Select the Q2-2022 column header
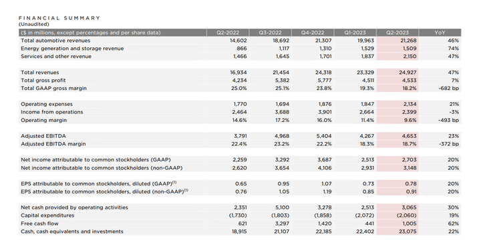 coord(228,33)
